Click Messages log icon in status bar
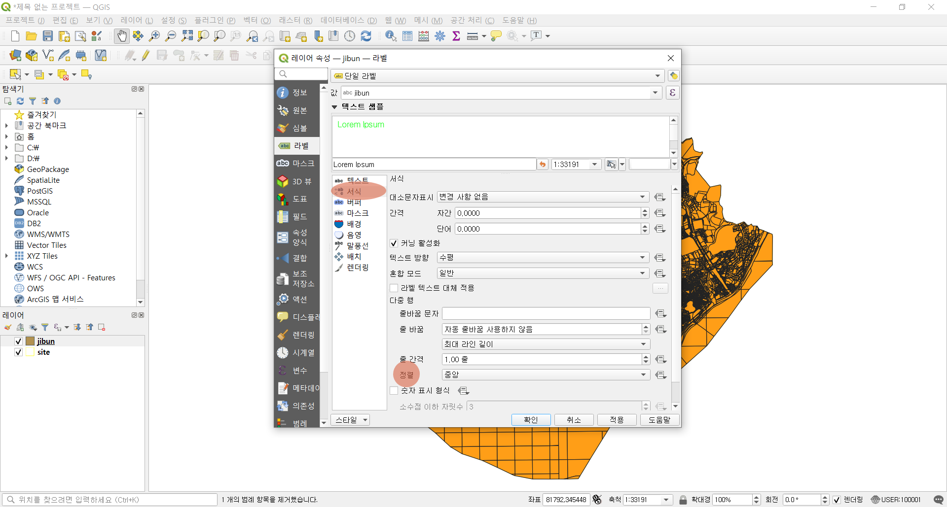This screenshot has width=947, height=507. tap(939, 500)
